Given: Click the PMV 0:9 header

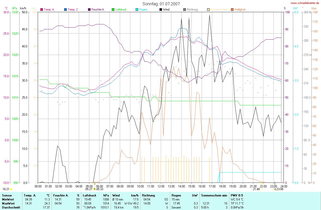Looking at the screenshot, I should click(x=237, y=195).
